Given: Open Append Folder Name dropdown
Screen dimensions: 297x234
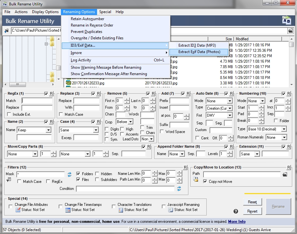Looking at the screenshot, I should (182, 154).
